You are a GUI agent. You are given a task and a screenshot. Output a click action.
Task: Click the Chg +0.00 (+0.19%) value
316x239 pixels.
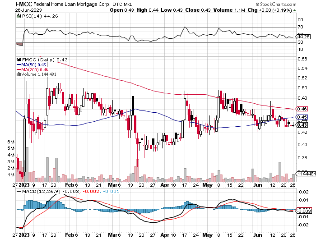(x=270, y=10)
